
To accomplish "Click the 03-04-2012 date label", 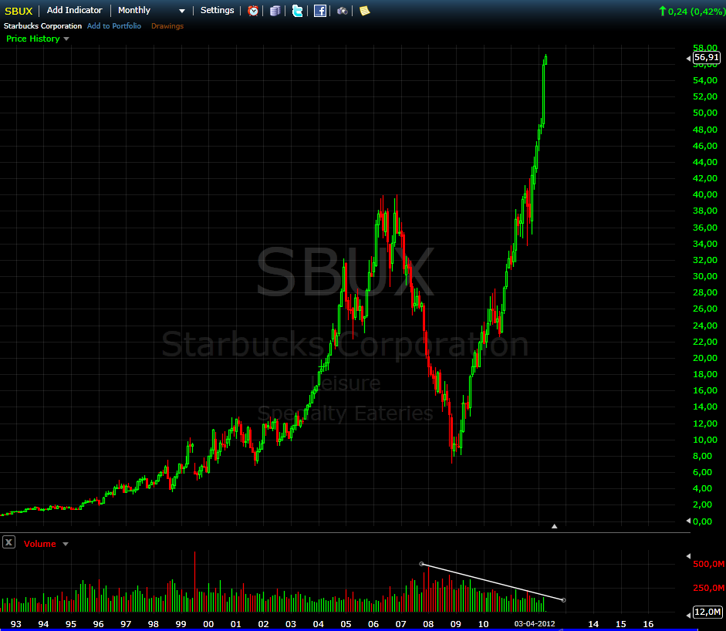I will pyautogui.click(x=535, y=623).
